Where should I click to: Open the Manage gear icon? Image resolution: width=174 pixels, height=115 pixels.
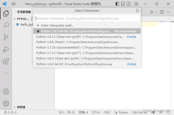[6, 104]
